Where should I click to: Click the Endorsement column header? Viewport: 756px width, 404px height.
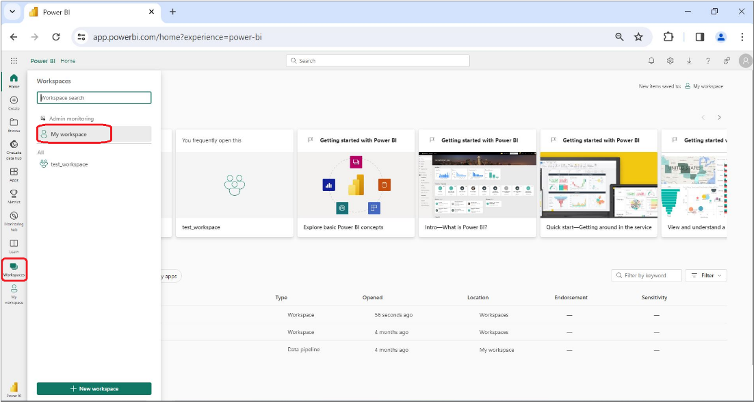[x=571, y=297]
